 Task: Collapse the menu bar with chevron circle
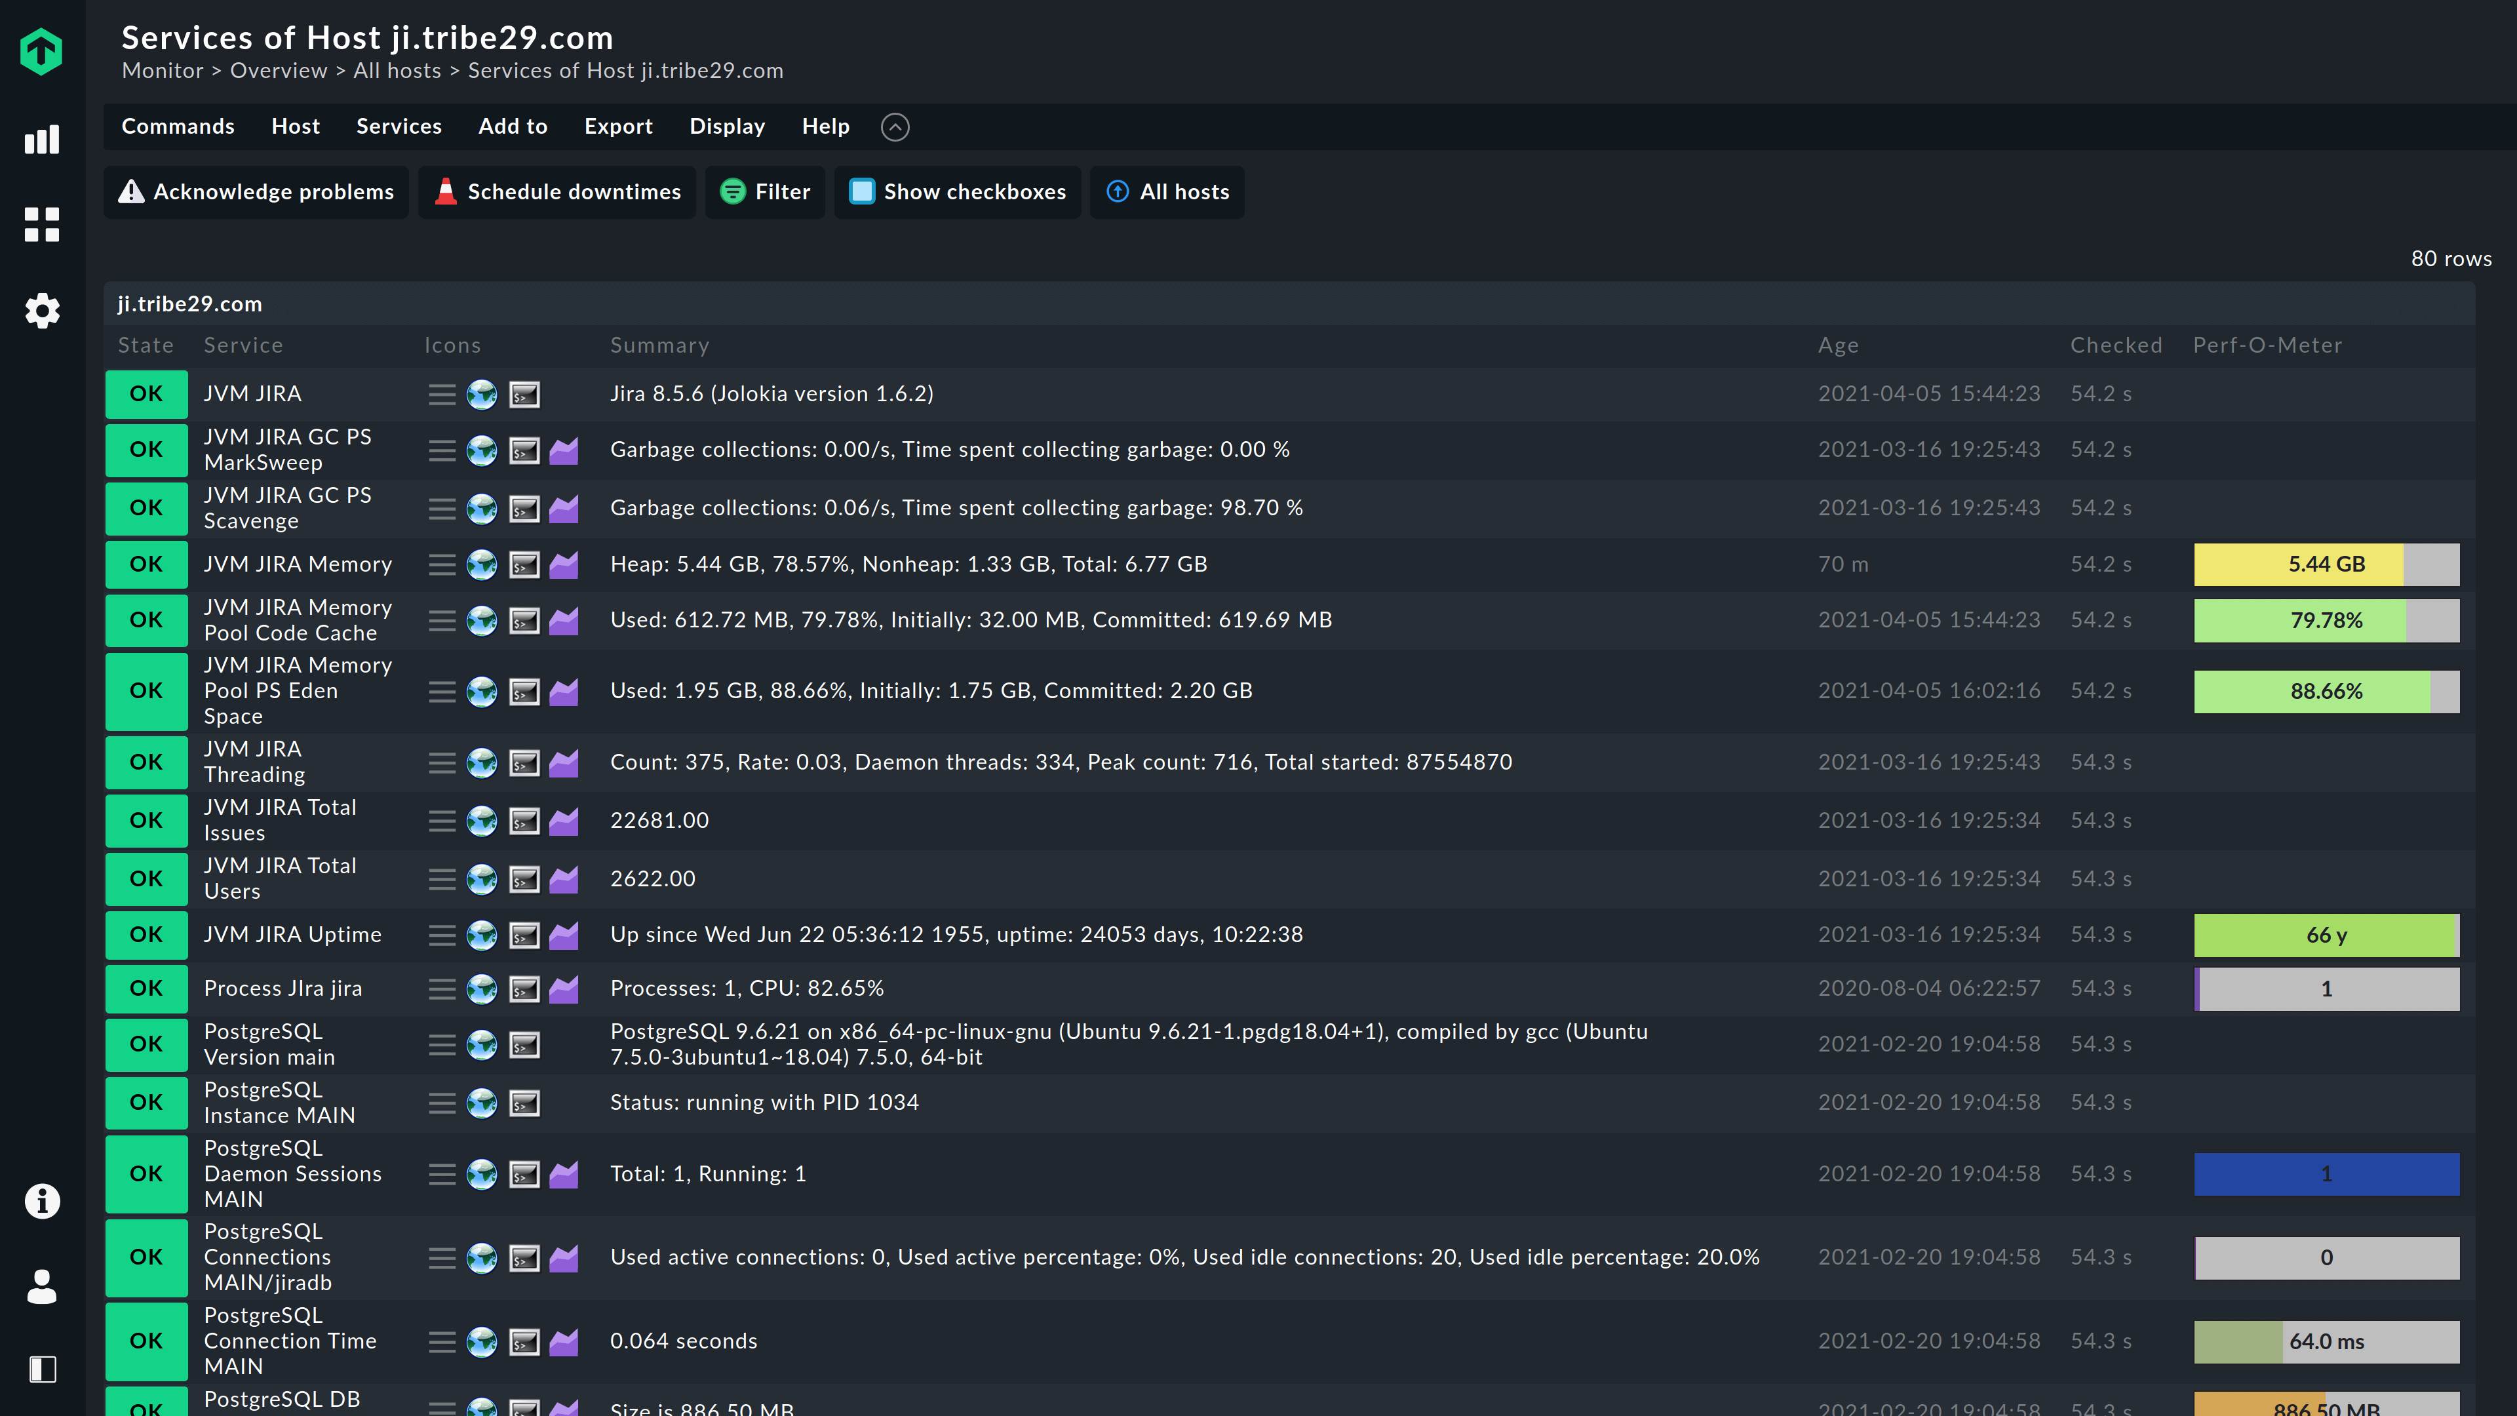[x=895, y=127]
